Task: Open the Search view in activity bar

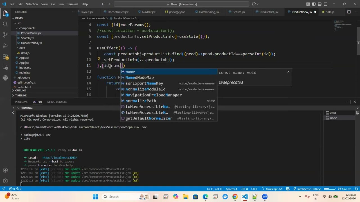Action: click(x=5, y=24)
